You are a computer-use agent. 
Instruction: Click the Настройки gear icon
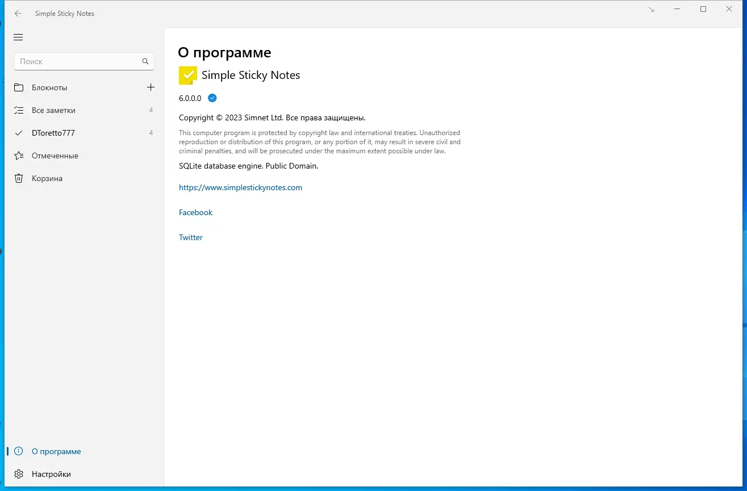pyautogui.click(x=19, y=474)
